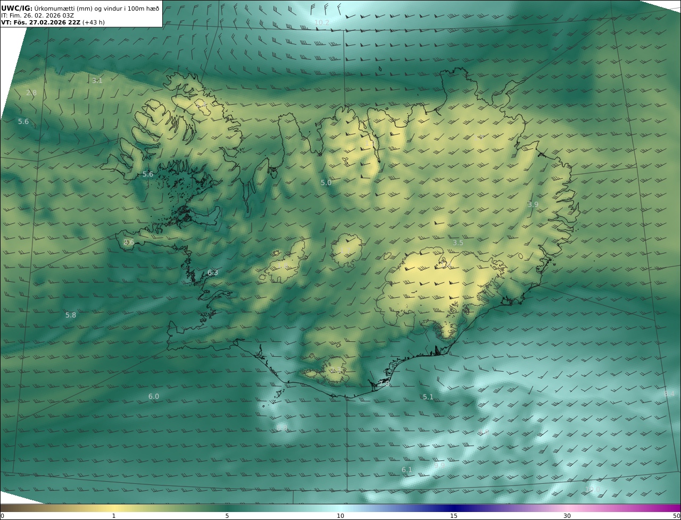681x520 pixels.
Task: Click the '6.3' value label on the map
Action: point(213,272)
